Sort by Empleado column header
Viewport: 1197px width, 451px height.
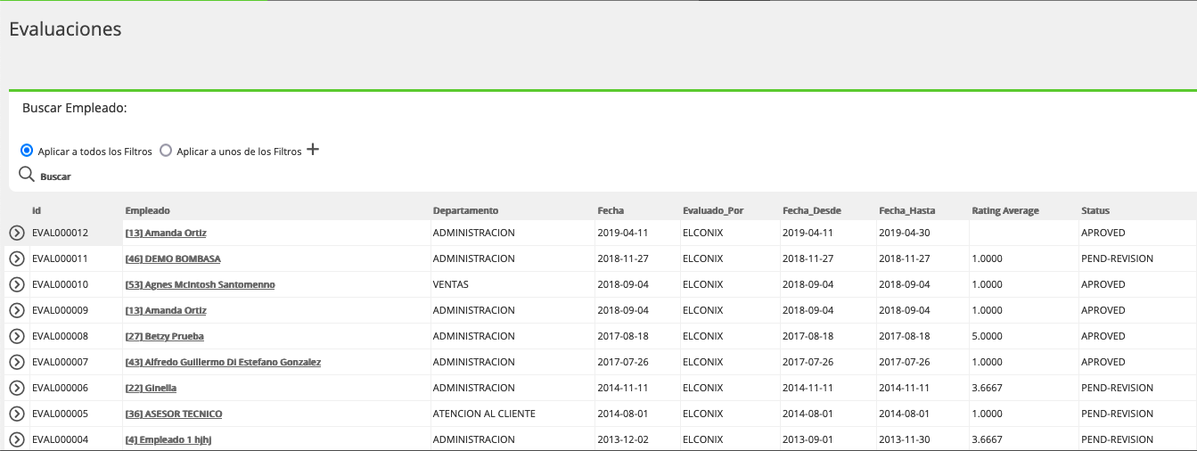click(148, 210)
